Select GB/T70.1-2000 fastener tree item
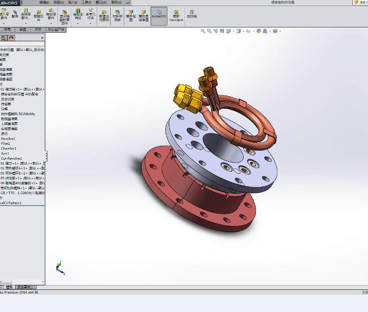This screenshot has height=312, width=368. coord(22,193)
